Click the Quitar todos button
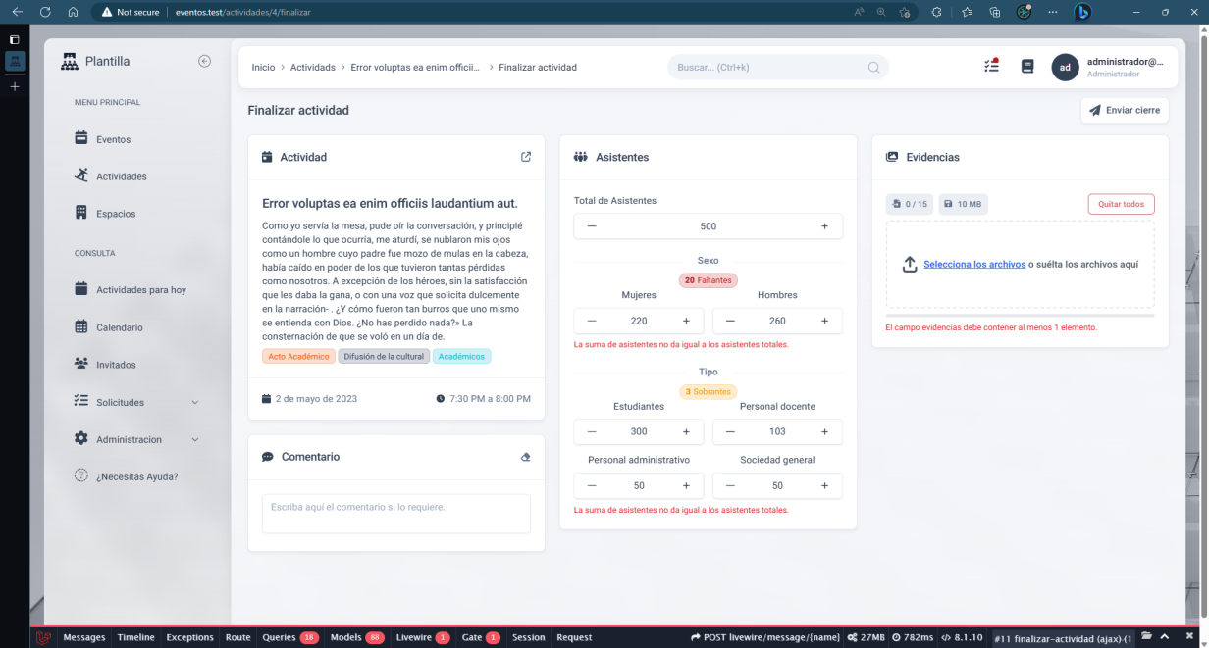 [1121, 204]
